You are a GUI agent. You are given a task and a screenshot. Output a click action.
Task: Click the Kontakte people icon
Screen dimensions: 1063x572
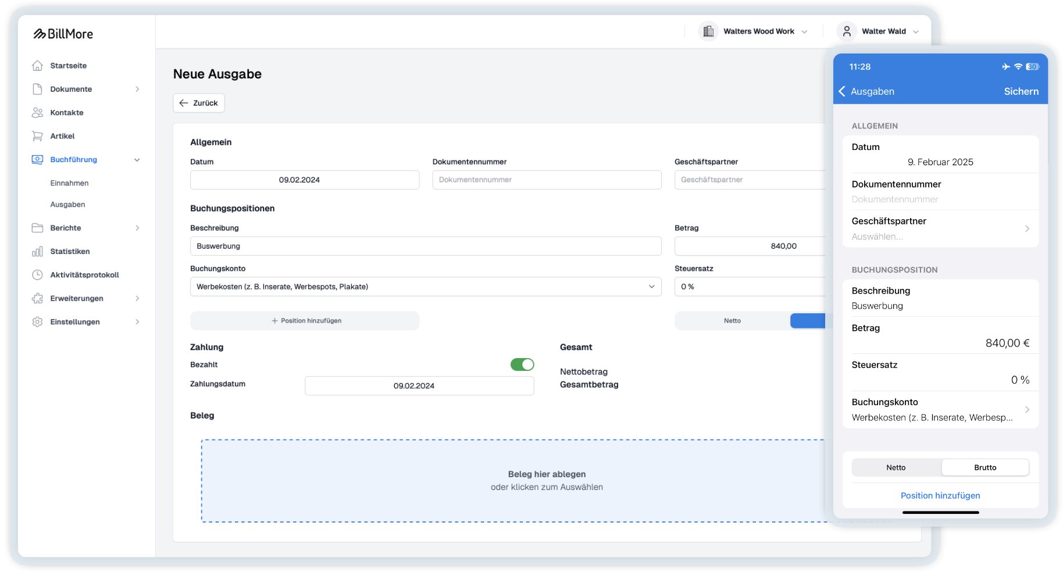tap(37, 112)
